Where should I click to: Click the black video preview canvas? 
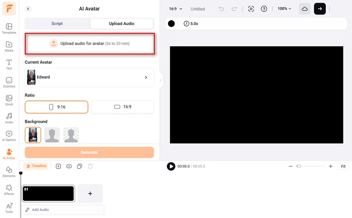(x=256, y=95)
